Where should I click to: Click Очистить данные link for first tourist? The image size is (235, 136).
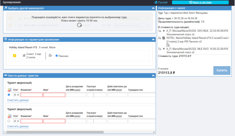[x=18, y=100]
